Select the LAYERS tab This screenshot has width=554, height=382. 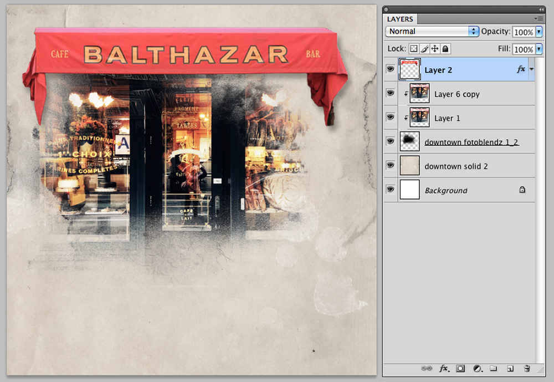pyautogui.click(x=400, y=19)
